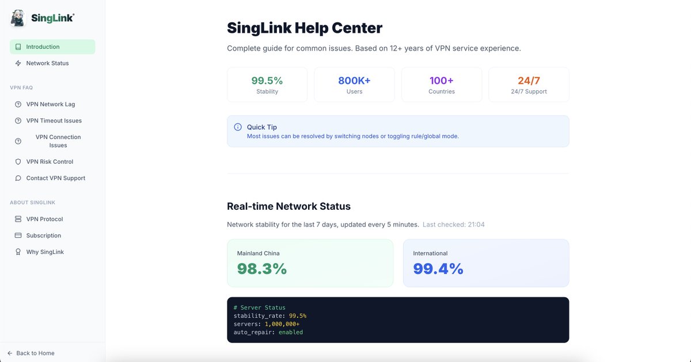The width and height of the screenshot is (691, 362).
Task: Open VPN Risk Control page
Action: point(52,162)
